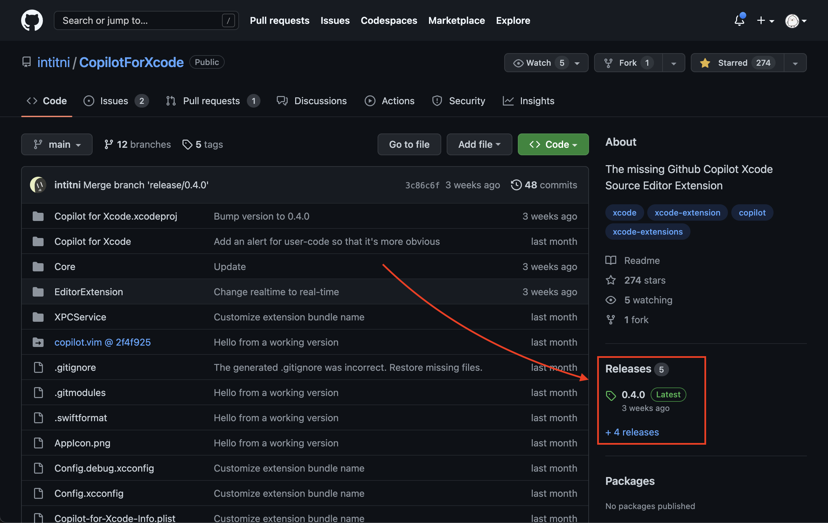The image size is (828, 523).
Task: Open the main branch selector dropdown
Action: [x=57, y=144]
